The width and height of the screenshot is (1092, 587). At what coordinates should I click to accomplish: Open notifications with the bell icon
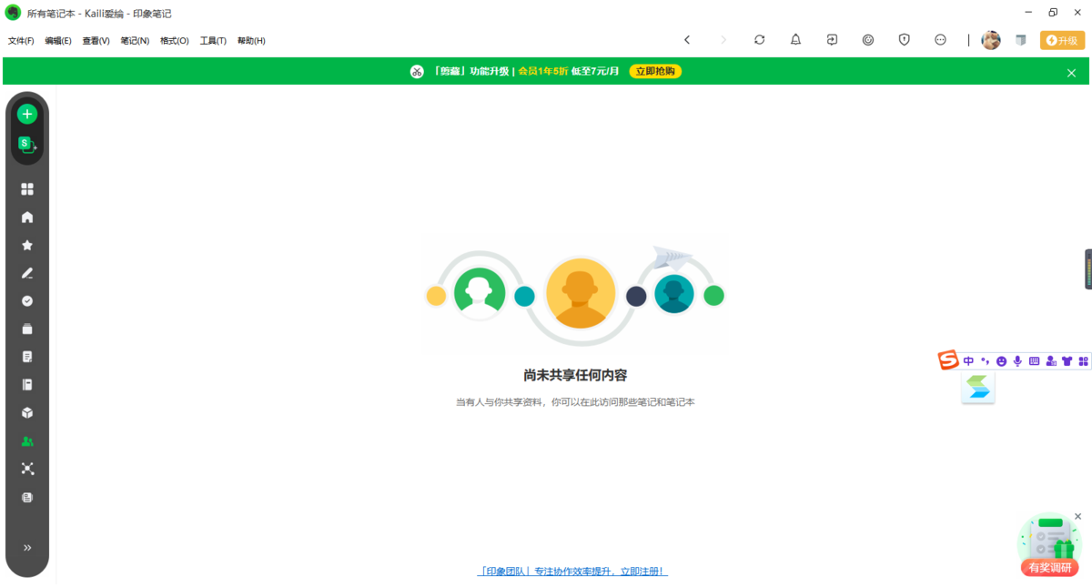point(795,40)
